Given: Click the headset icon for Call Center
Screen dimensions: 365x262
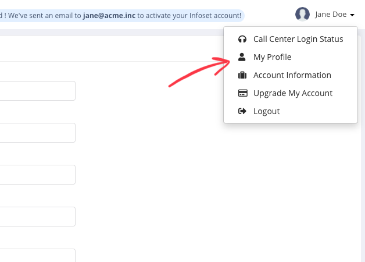Looking at the screenshot, I should pyautogui.click(x=242, y=39).
